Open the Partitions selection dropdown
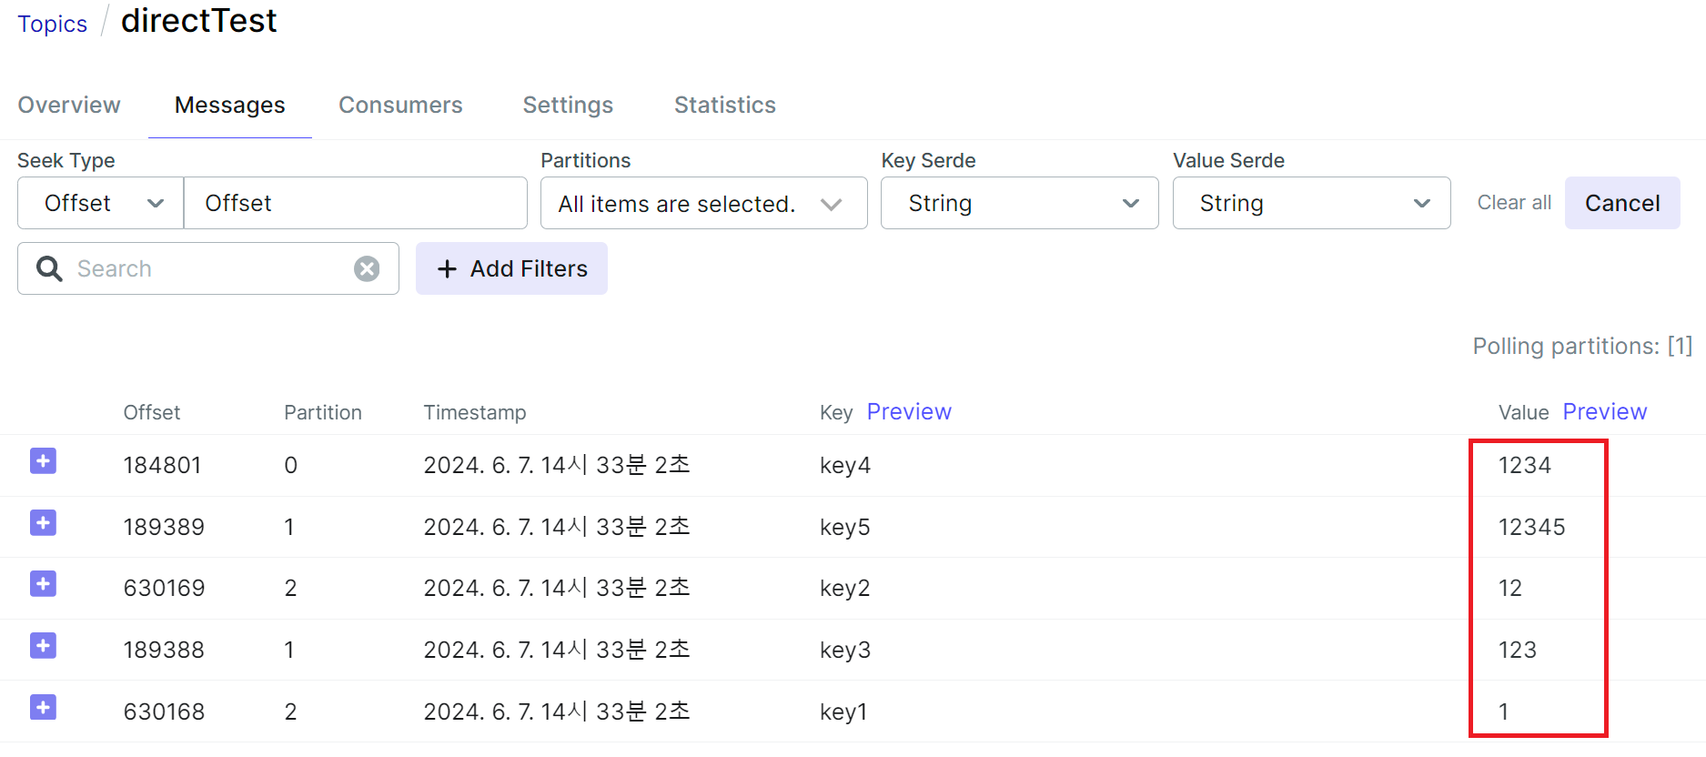Image resolution: width=1706 pixels, height=757 pixels. pos(703,203)
